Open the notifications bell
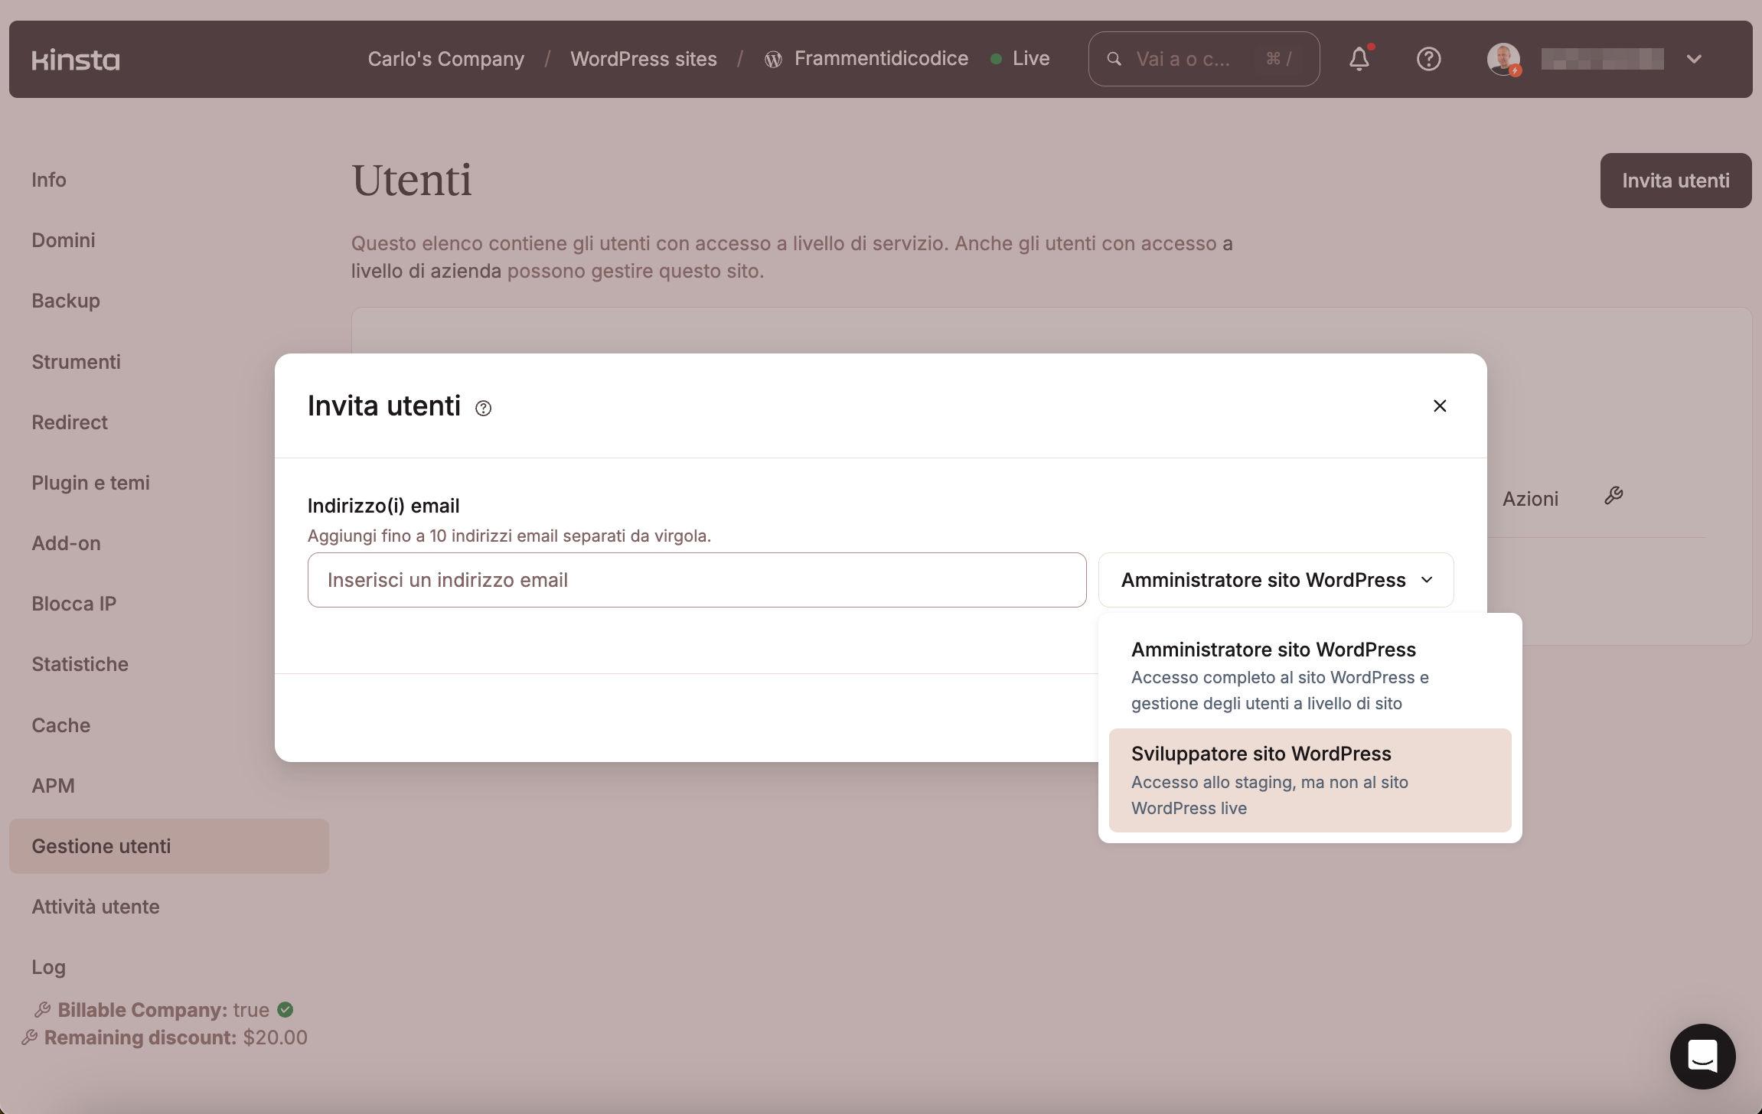The height and width of the screenshot is (1114, 1762). click(1359, 59)
